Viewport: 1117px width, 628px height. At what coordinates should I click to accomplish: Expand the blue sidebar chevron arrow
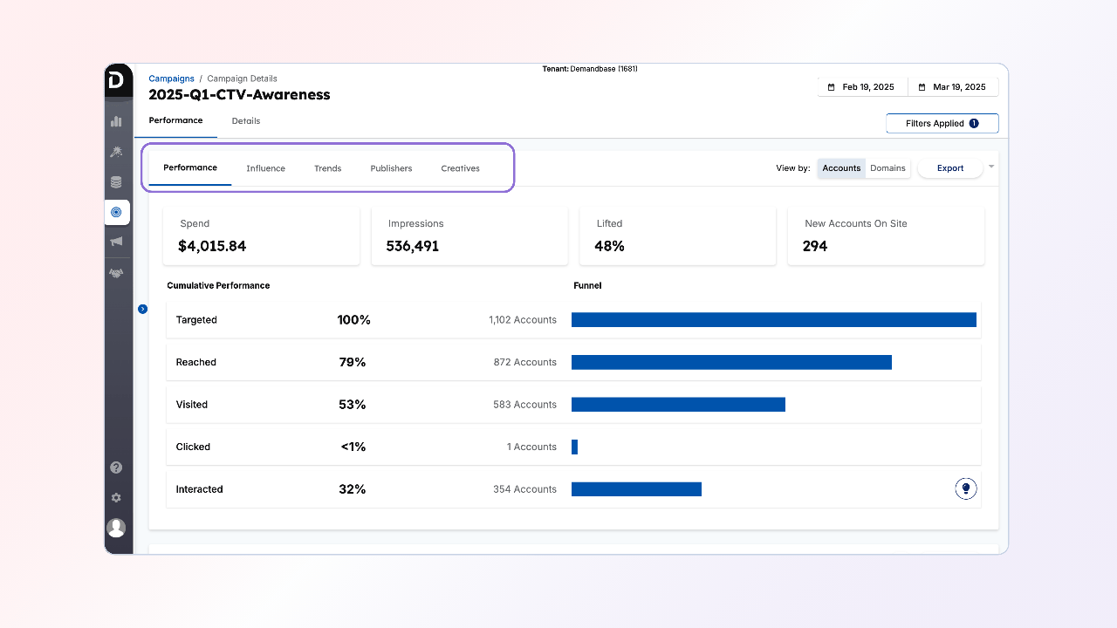143,309
